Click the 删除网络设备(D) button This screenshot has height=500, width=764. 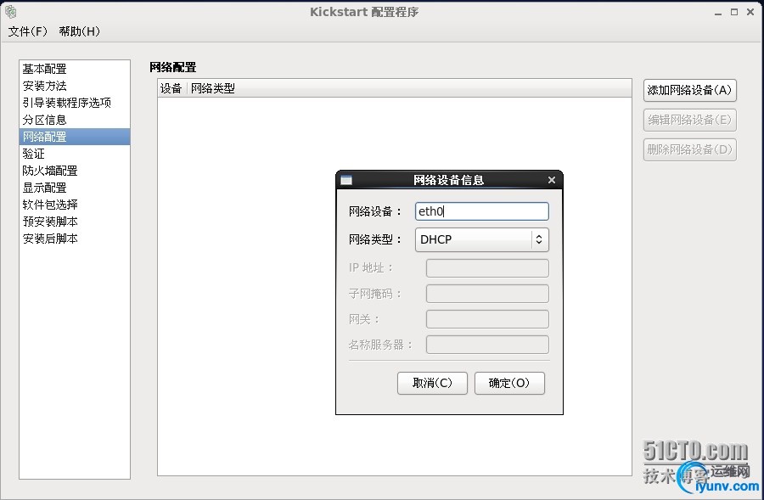[689, 149]
